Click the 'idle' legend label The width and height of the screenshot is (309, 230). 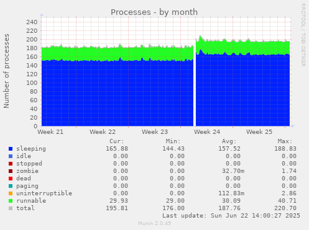tap(24, 156)
